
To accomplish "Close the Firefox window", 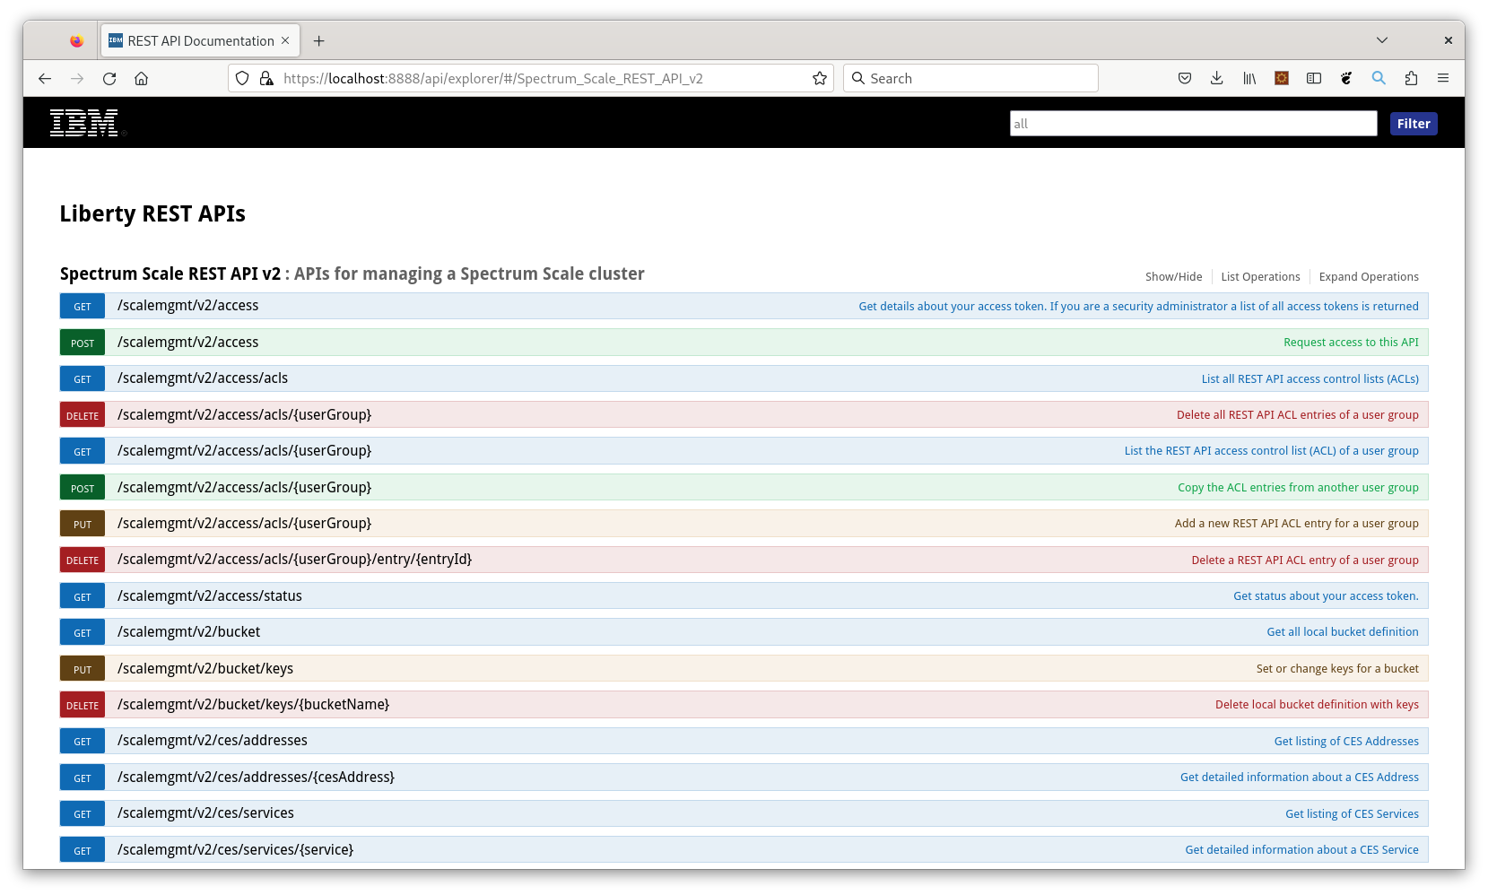I will (1448, 40).
